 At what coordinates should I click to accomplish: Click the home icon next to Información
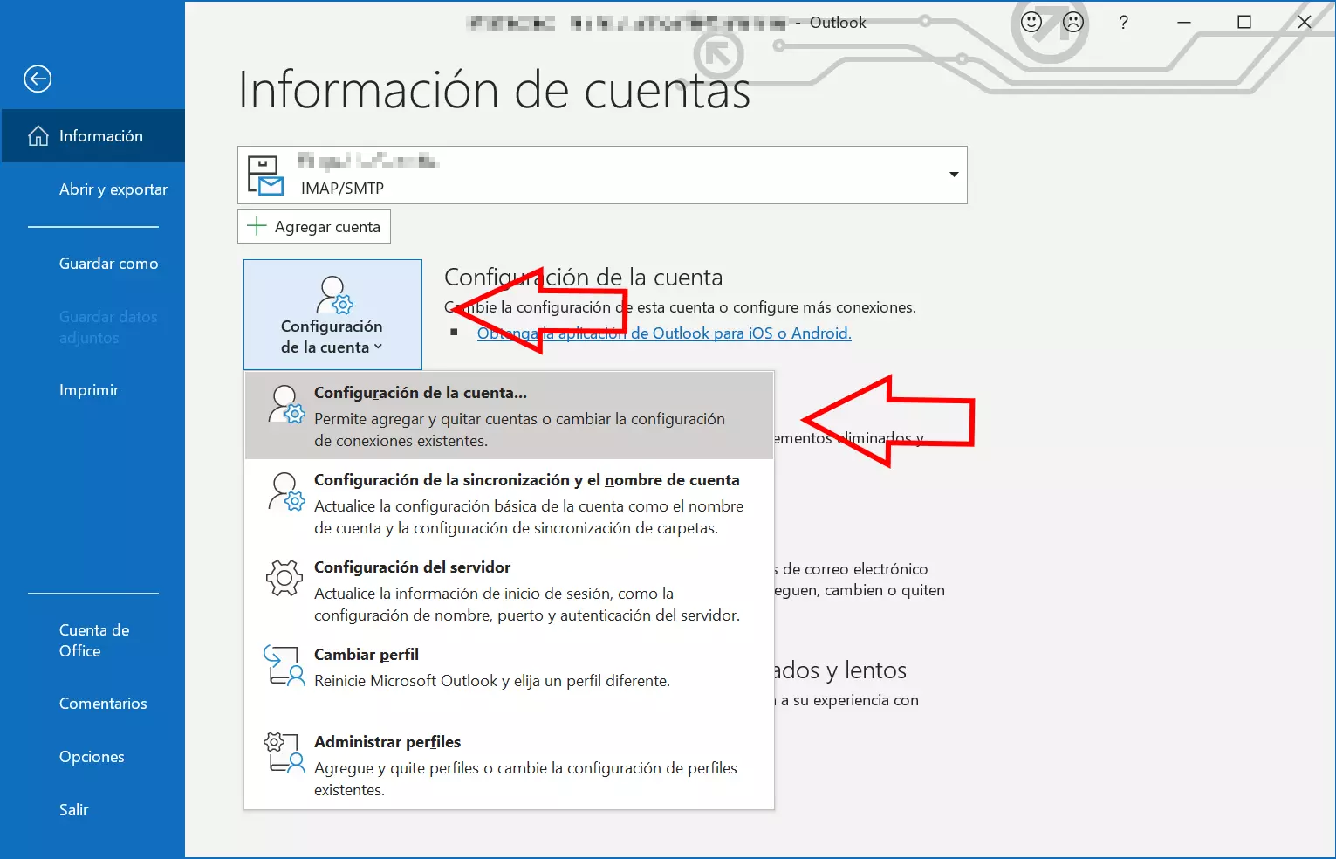[38, 135]
